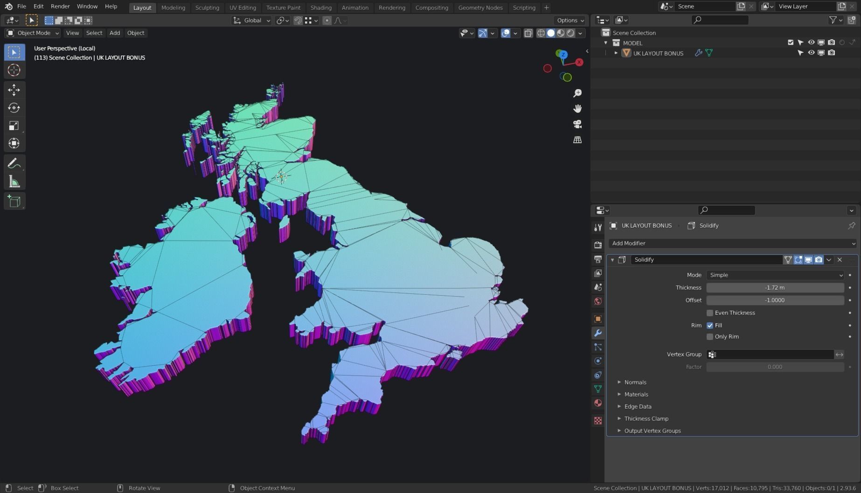Adjust the Thickness value field
The height and width of the screenshot is (493, 861).
coord(775,288)
